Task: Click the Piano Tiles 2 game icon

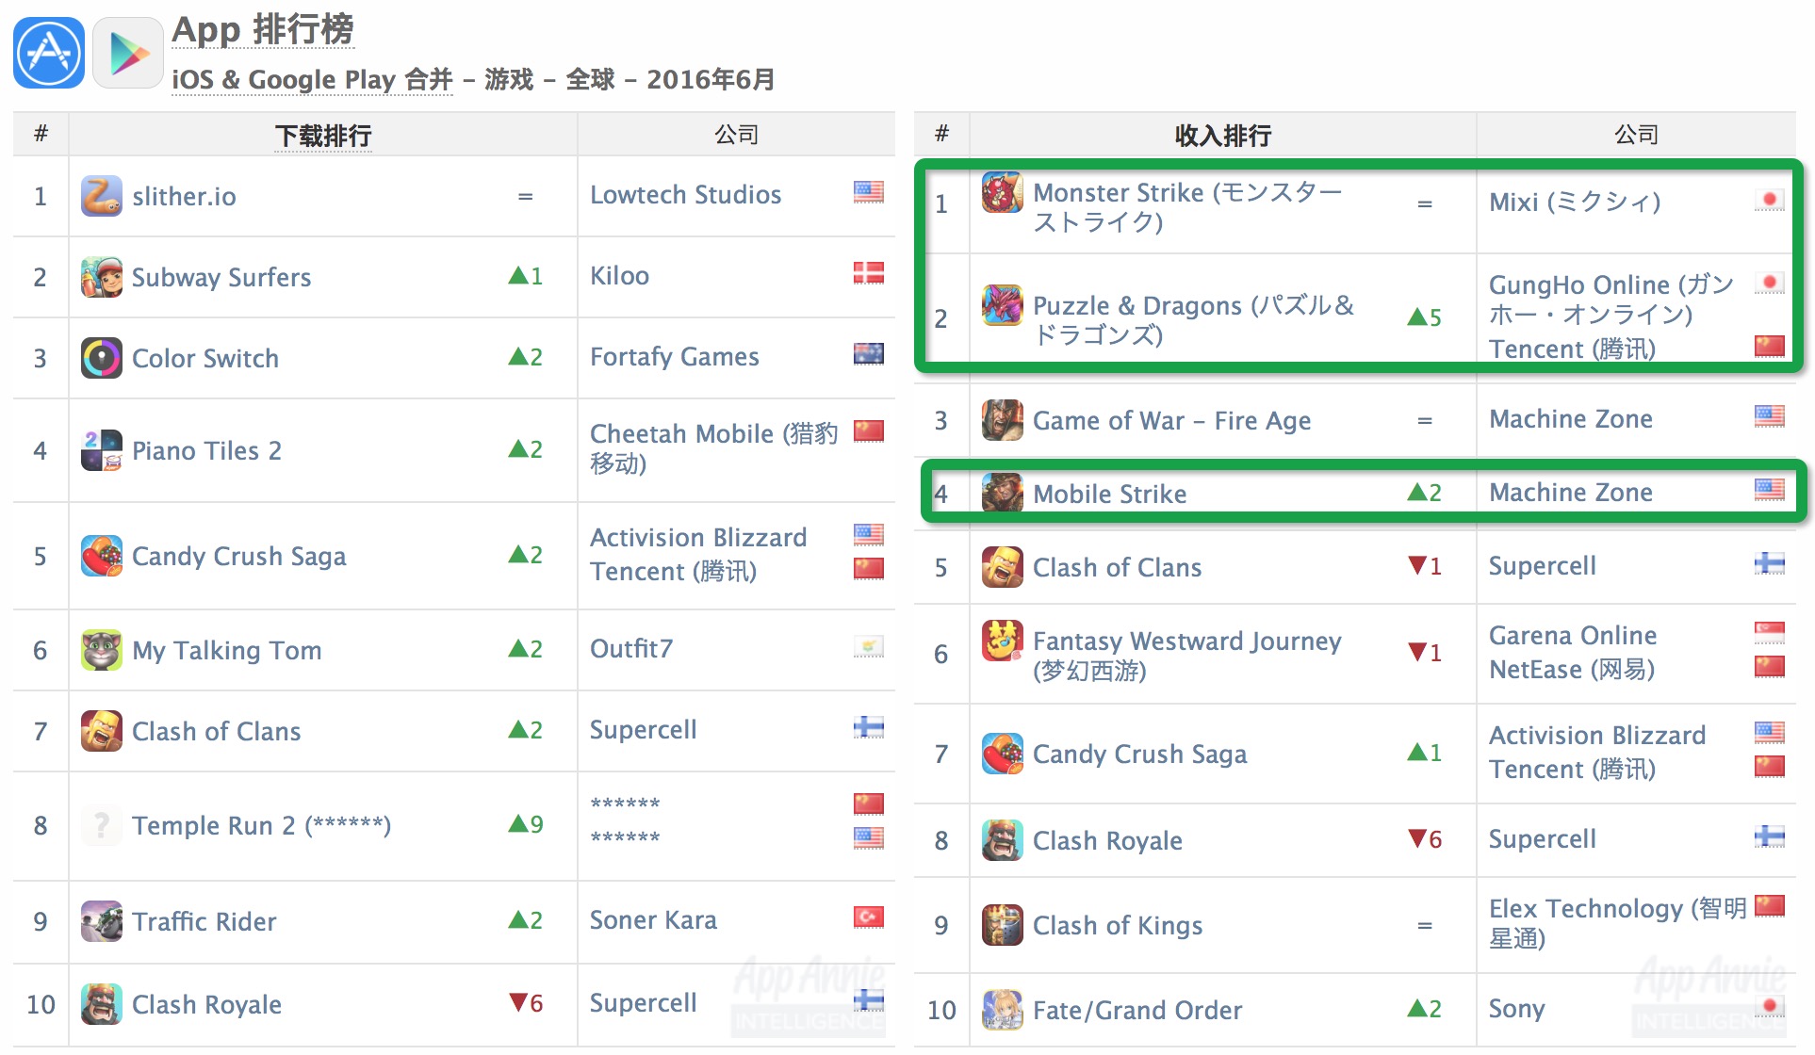Action: 102,450
